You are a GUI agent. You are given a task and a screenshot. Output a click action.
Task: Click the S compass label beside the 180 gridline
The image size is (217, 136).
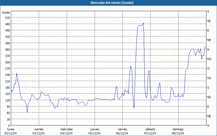[x=208, y=88]
